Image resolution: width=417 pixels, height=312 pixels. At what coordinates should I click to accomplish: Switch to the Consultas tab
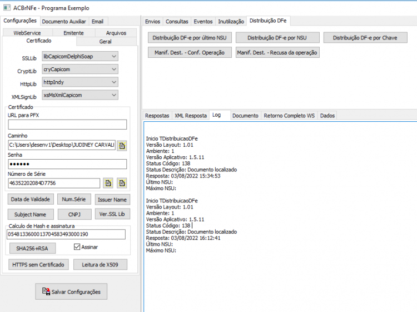point(177,22)
